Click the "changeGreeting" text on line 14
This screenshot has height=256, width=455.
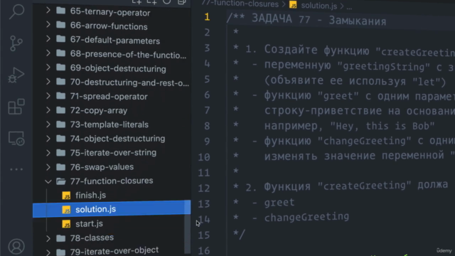[306, 217]
